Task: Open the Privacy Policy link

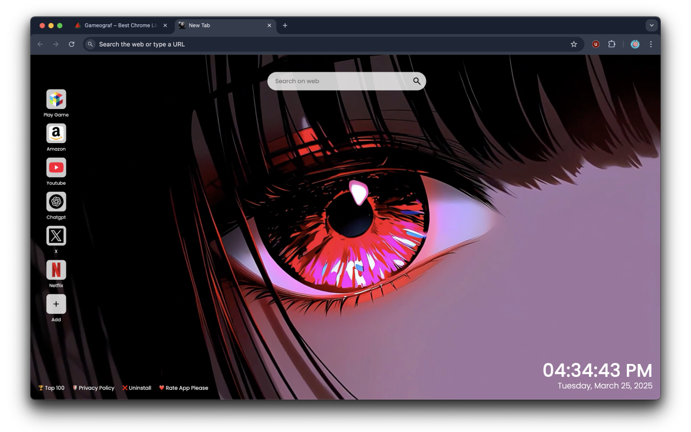Action: pyautogui.click(x=96, y=388)
